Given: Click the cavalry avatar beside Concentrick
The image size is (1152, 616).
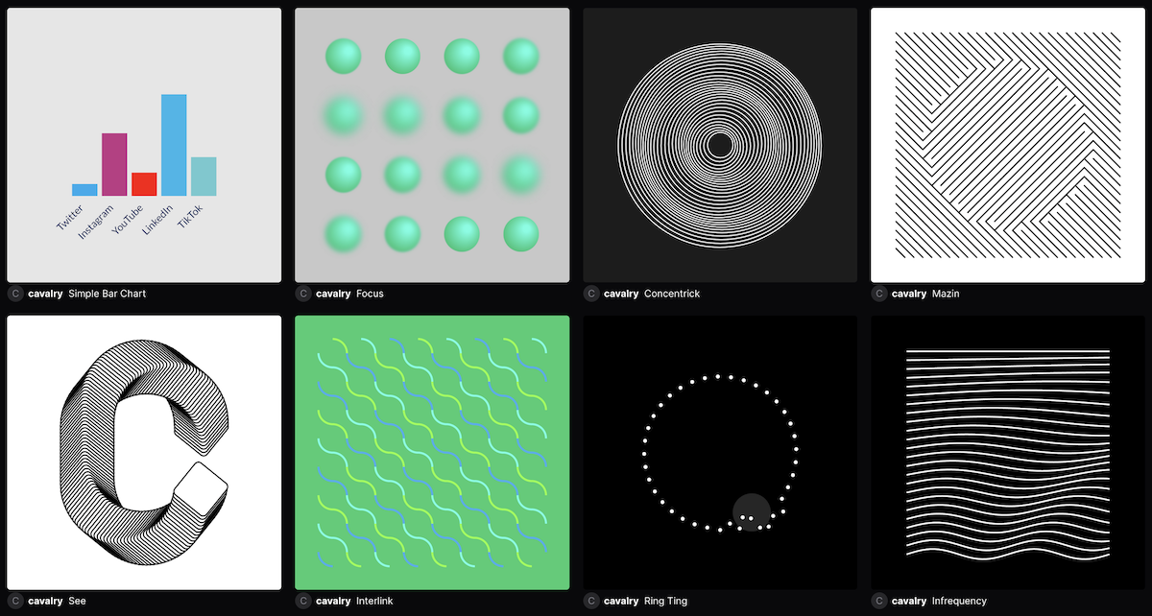Looking at the screenshot, I should pyautogui.click(x=591, y=294).
